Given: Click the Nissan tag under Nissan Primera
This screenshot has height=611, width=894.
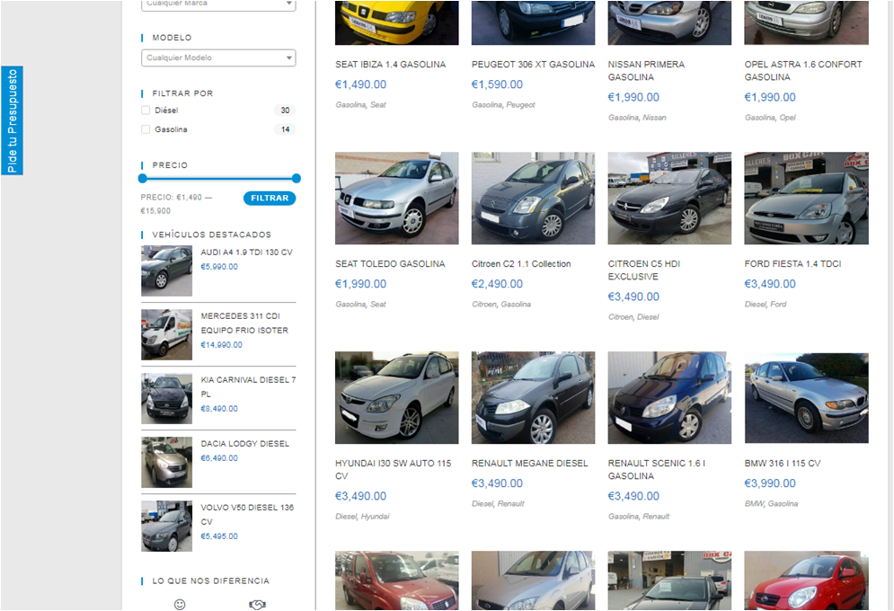Looking at the screenshot, I should [x=654, y=118].
